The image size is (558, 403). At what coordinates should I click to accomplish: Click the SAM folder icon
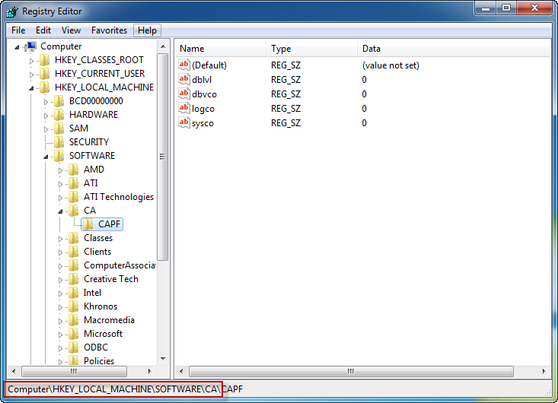click(x=59, y=129)
